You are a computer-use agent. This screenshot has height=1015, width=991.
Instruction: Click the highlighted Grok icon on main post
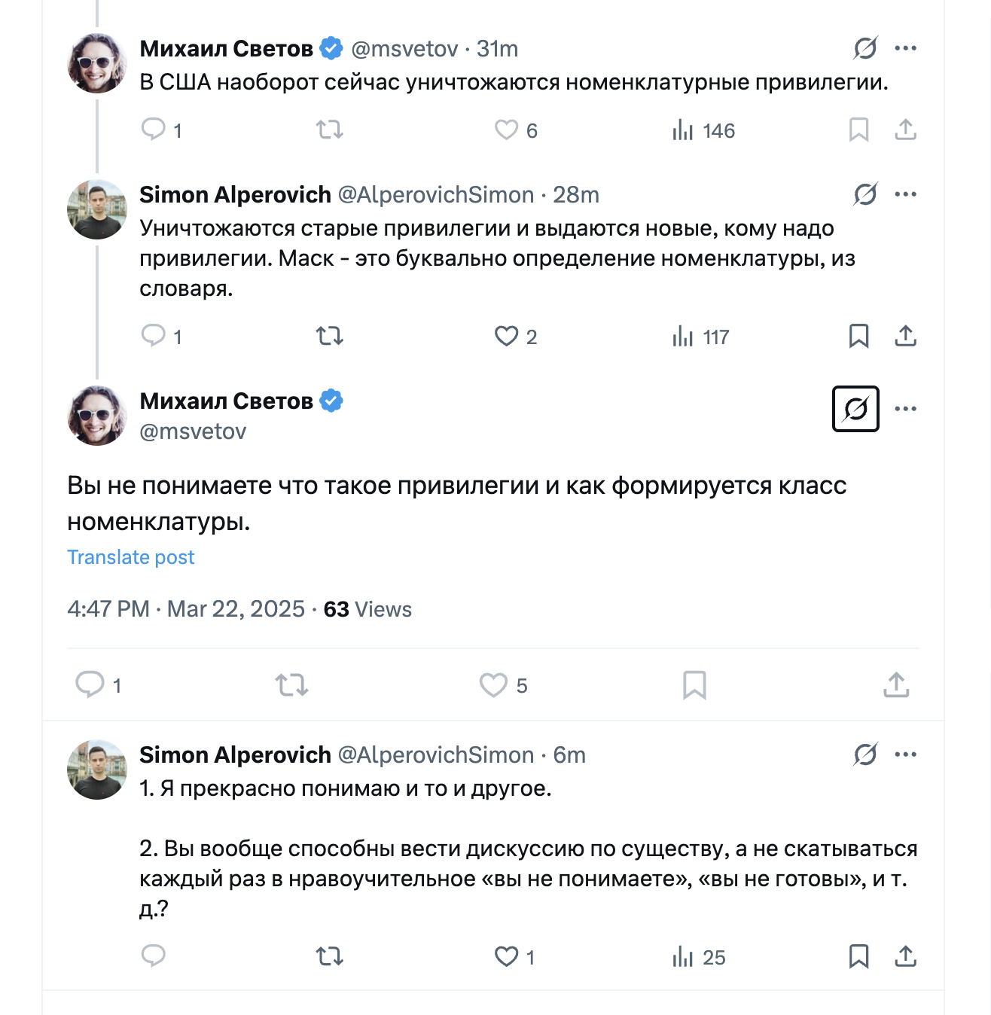[x=855, y=409]
